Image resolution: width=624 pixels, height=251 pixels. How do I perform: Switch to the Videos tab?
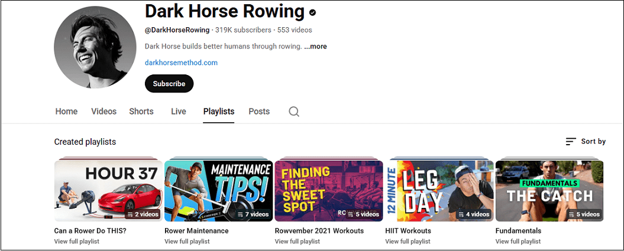(104, 112)
